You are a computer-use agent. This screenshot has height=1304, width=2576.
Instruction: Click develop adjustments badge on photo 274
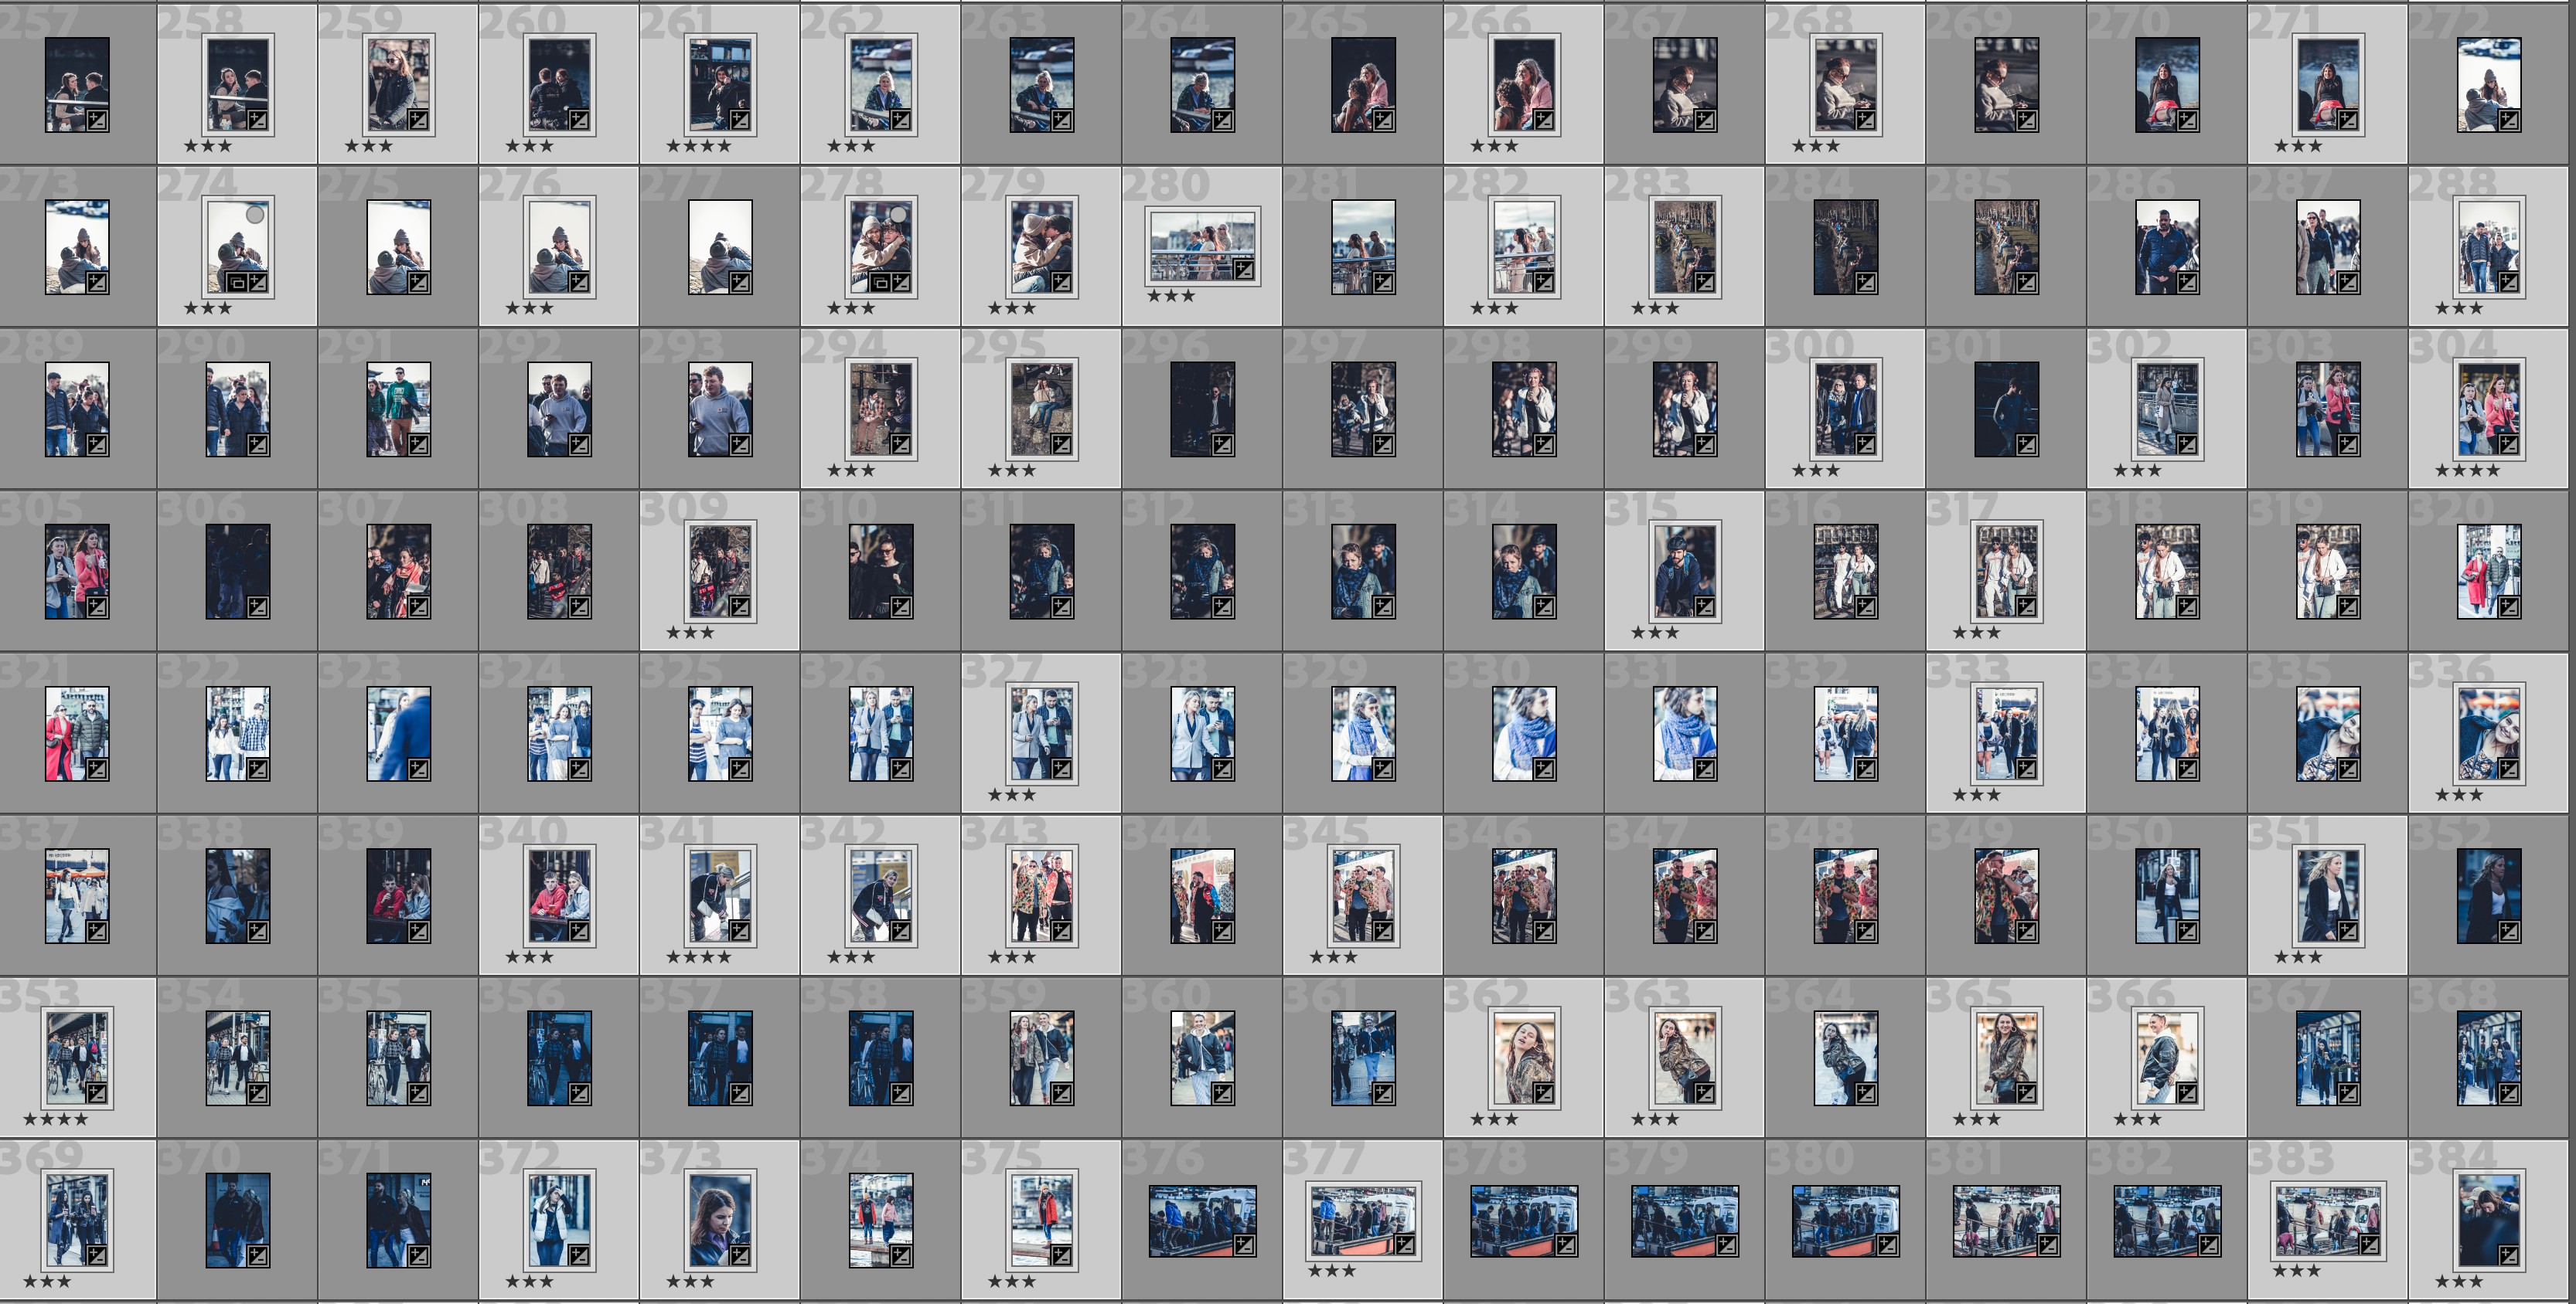[x=258, y=283]
